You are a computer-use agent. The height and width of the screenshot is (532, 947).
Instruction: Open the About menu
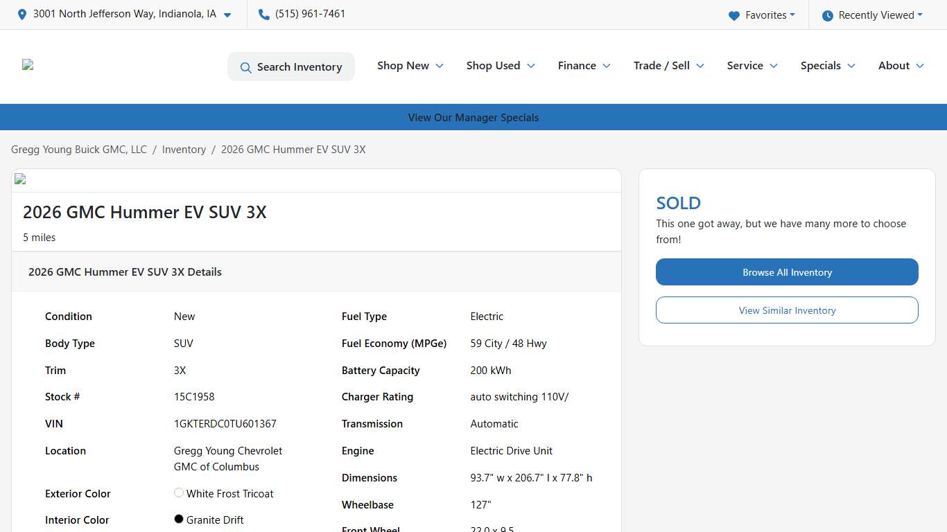coord(900,65)
